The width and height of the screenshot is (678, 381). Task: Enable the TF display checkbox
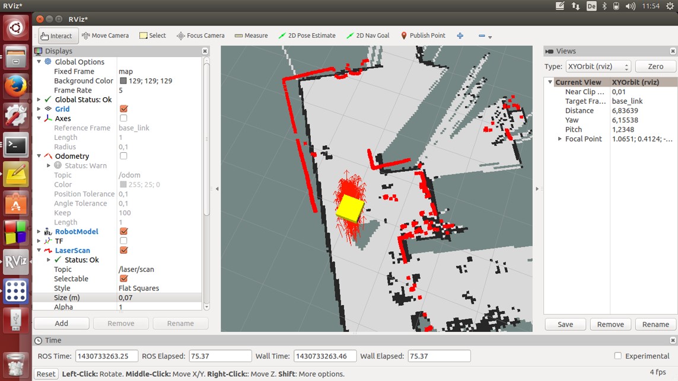123,241
